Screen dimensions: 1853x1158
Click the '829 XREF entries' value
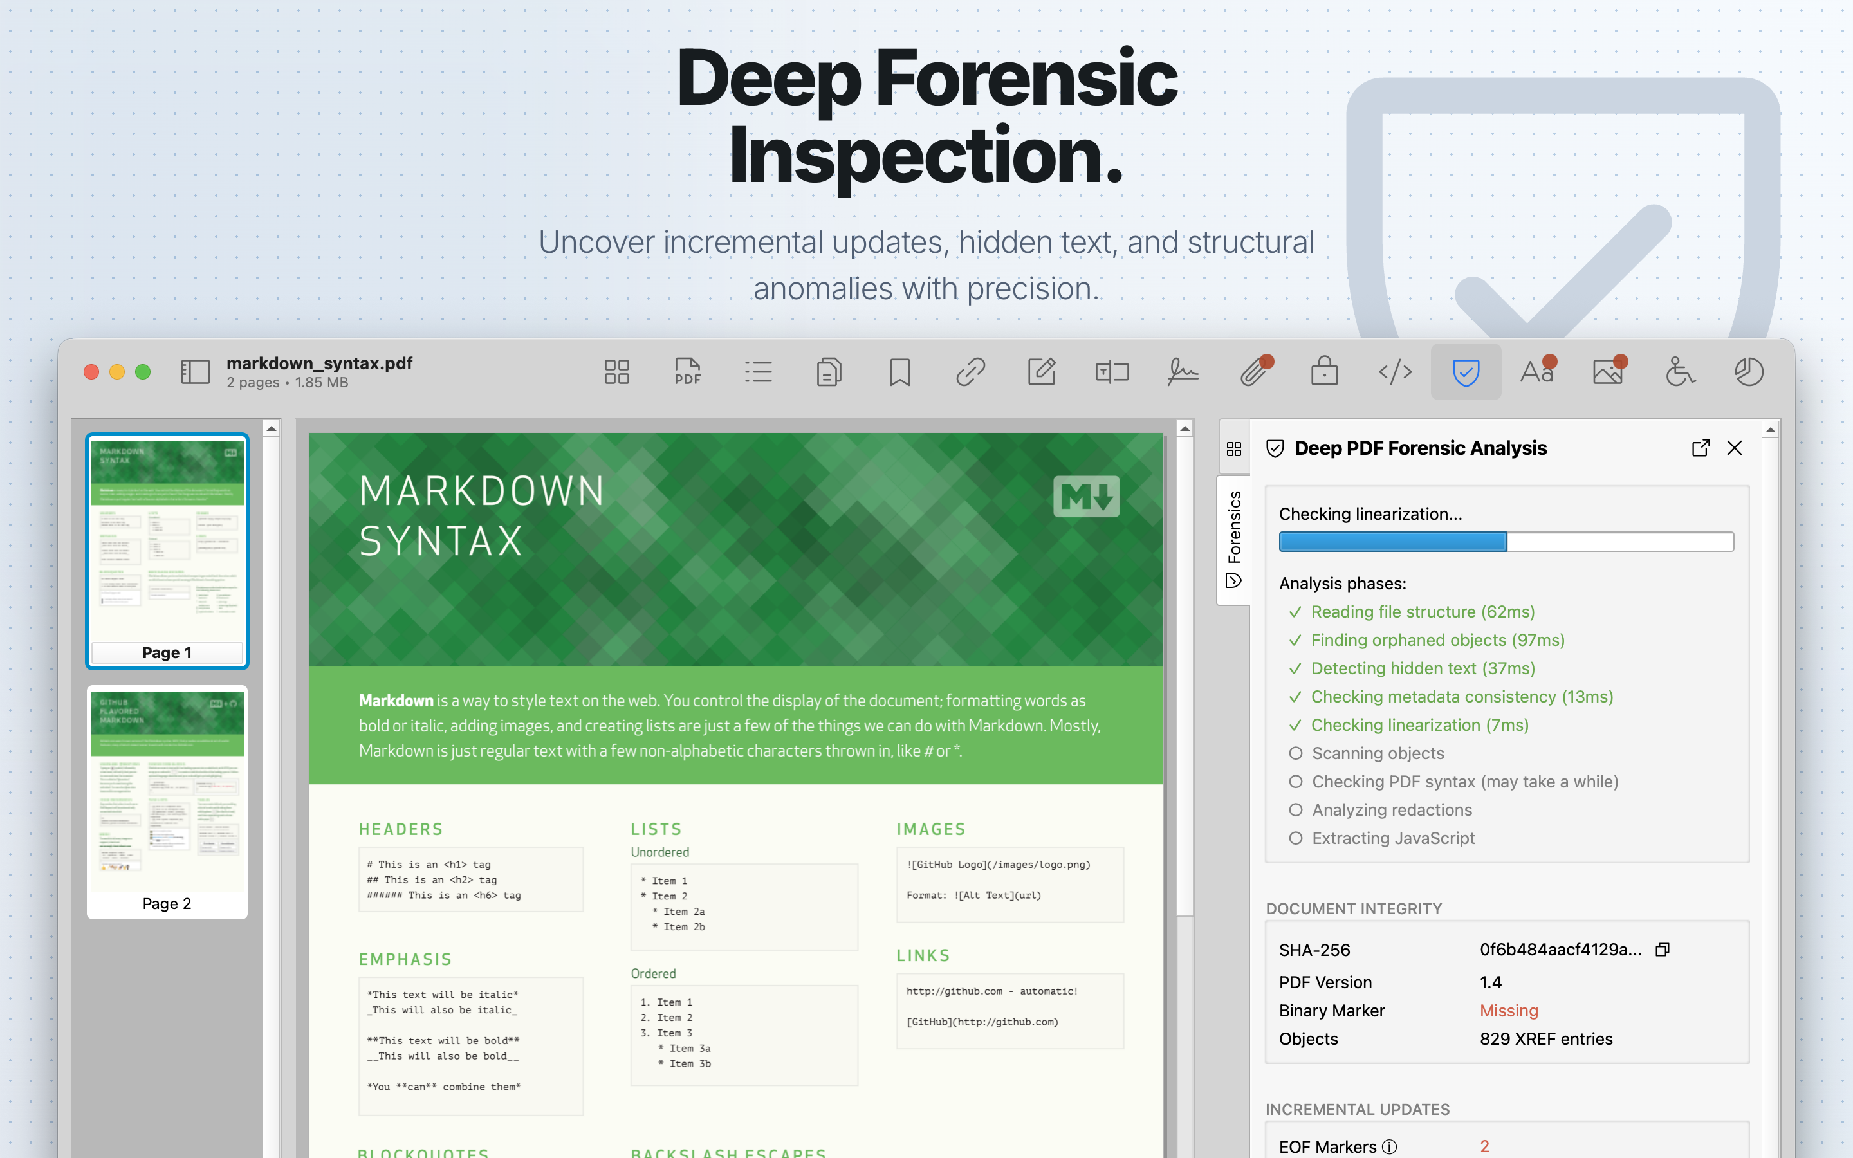click(1546, 1039)
